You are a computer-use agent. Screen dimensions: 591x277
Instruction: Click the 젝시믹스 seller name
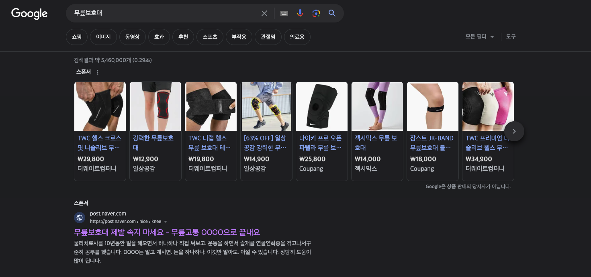click(x=366, y=169)
